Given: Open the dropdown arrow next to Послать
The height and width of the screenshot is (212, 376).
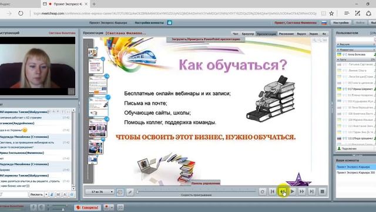Looking at the screenshot, I should pyautogui.click(x=46, y=194).
